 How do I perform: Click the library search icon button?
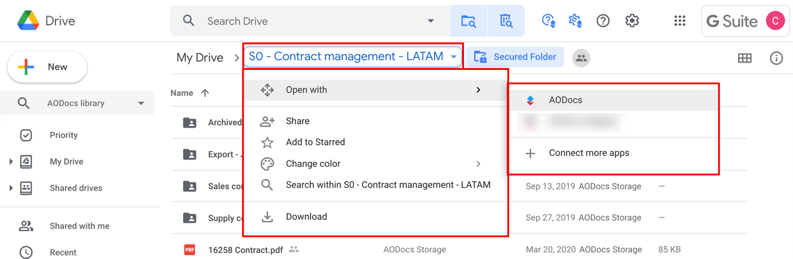(506, 21)
